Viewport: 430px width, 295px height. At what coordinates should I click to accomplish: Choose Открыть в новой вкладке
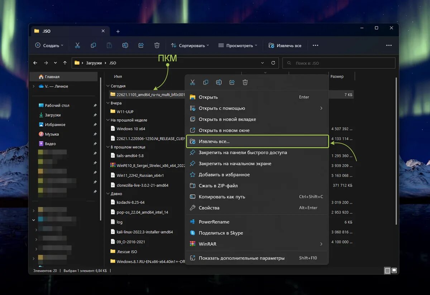257,119
